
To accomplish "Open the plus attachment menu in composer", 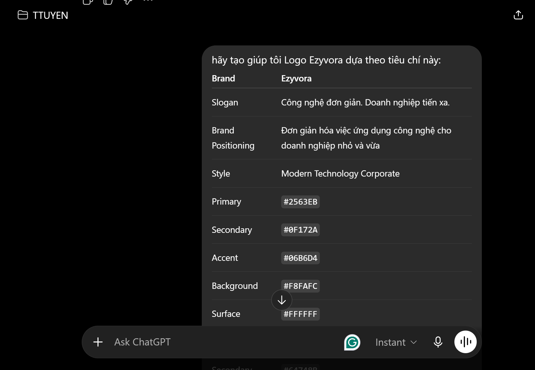I will (98, 342).
